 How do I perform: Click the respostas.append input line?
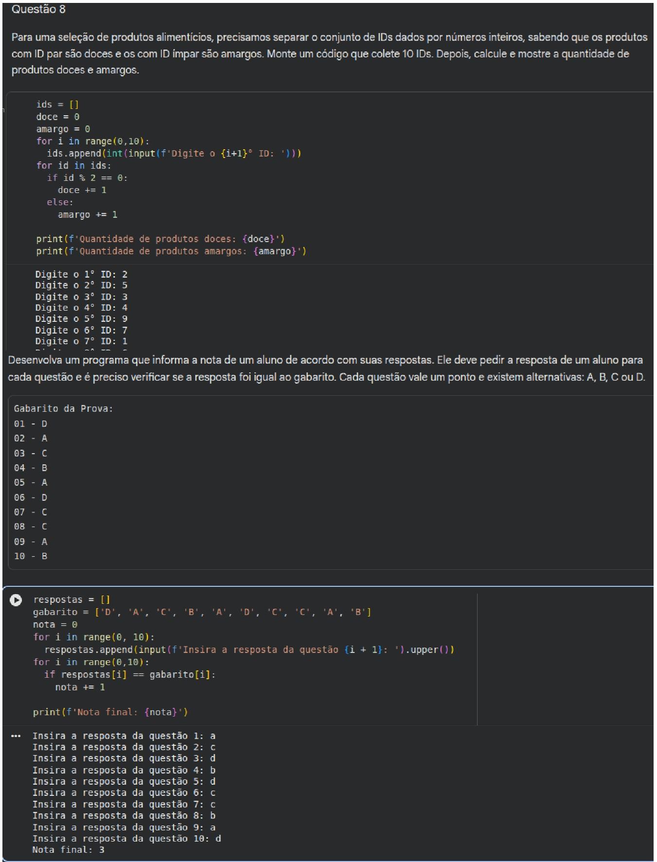click(x=249, y=650)
